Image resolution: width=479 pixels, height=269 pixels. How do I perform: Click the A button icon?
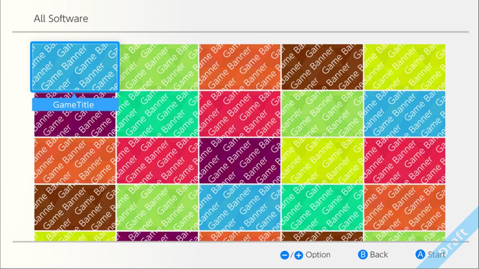(x=420, y=255)
